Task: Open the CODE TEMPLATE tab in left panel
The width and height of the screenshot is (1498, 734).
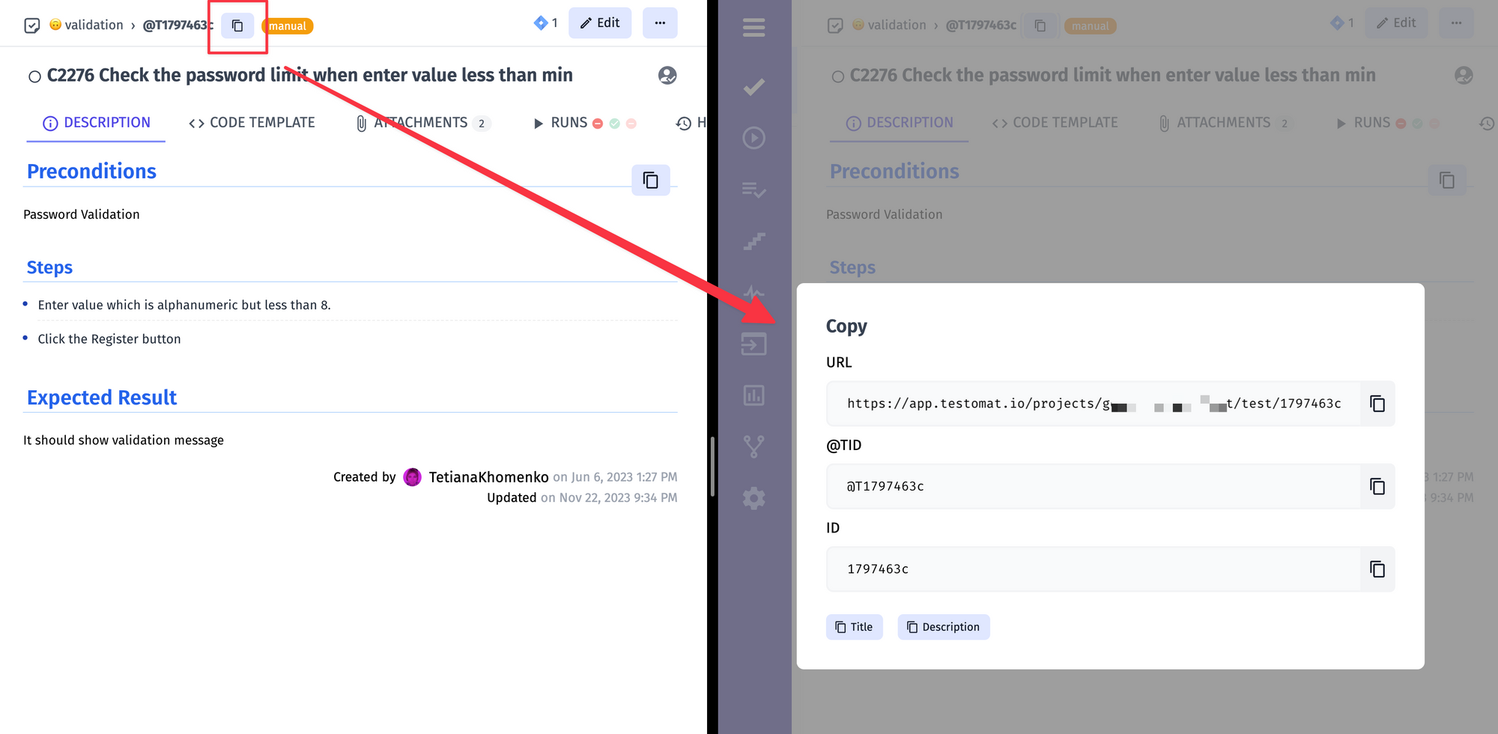Action: (x=252, y=123)
